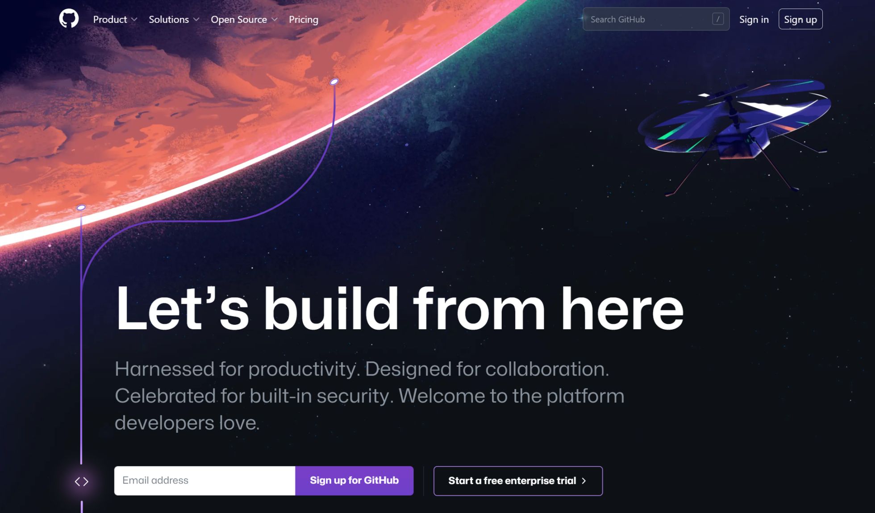875x513 pixels.
Task: Click the drone helicopter illustration
Action: [734, 134]
